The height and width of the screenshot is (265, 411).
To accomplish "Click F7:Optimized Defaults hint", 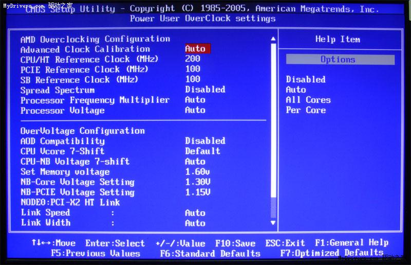I will click(332, 253).
